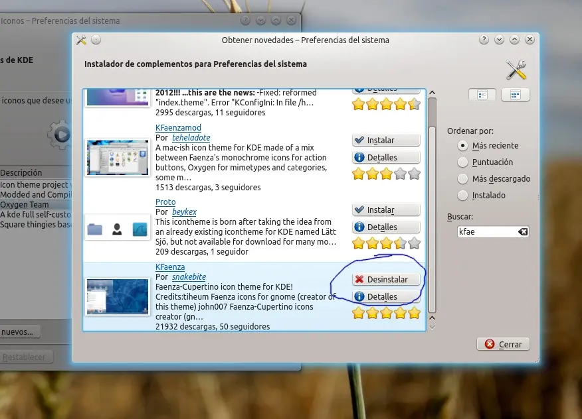This screenshot has height=419, width=582.
Task: Click Desinstalar for KFaenza
Action: (386, 279)
